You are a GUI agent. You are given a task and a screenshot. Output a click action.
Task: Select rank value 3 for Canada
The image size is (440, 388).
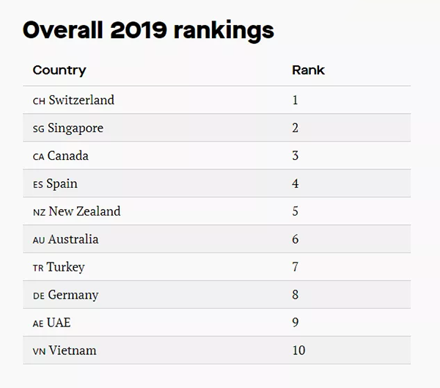(x=296, y=155)
